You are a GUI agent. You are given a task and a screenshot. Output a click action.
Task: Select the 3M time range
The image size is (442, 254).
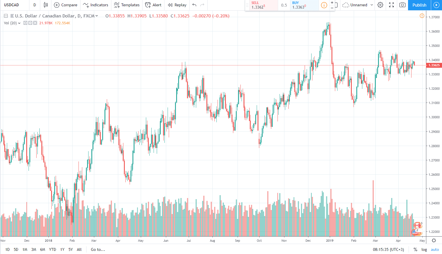click(x=34, y=249)
